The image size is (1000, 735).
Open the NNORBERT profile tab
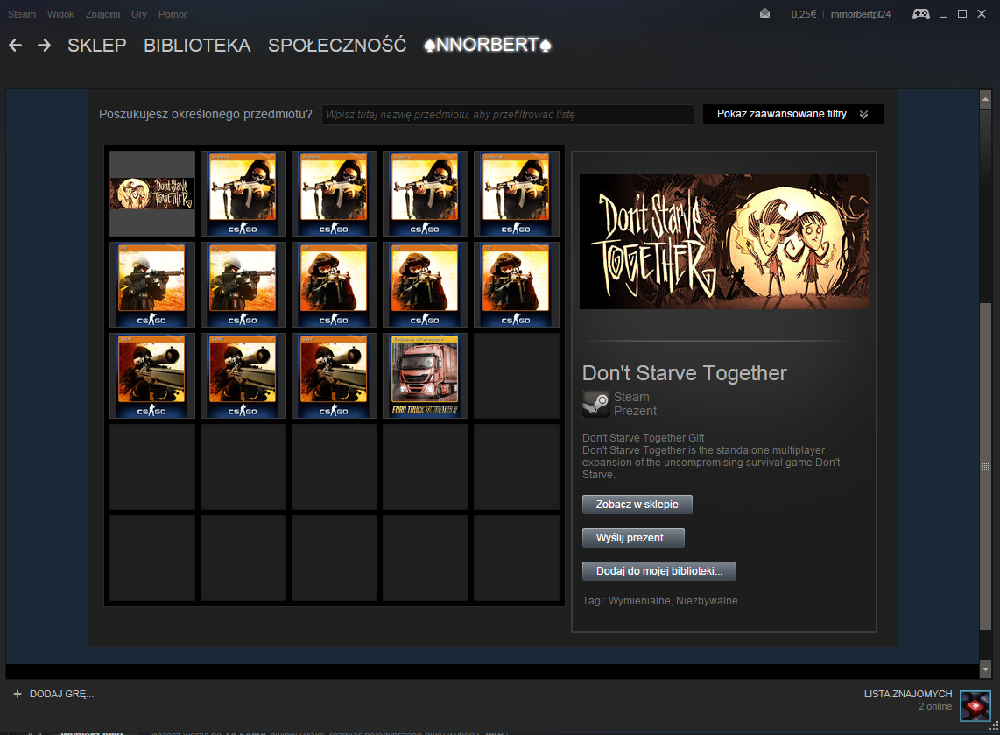[x=488, y=46]
